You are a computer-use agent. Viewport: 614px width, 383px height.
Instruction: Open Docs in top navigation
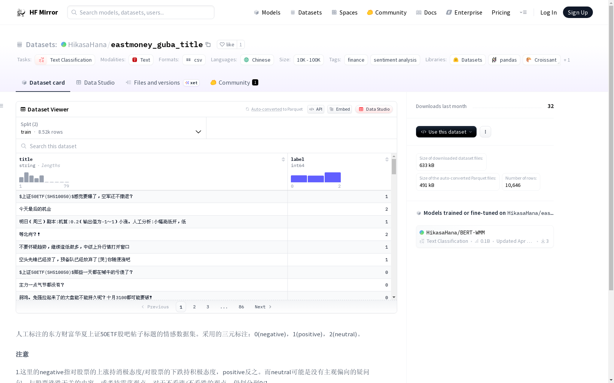coord(426,12)
